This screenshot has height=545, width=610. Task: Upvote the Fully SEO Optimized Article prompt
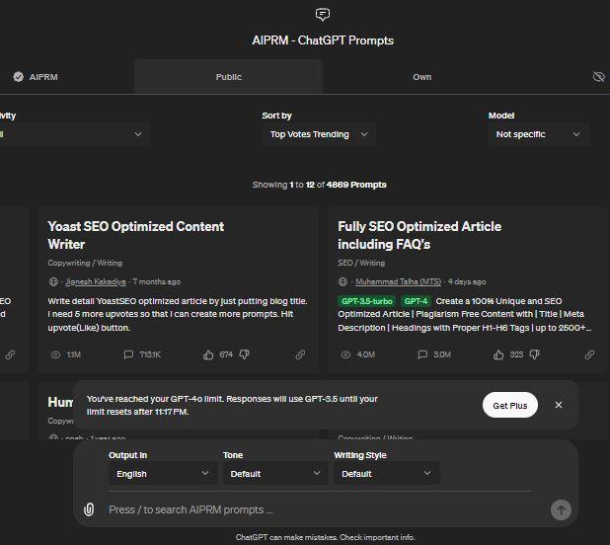coord(498,354)
